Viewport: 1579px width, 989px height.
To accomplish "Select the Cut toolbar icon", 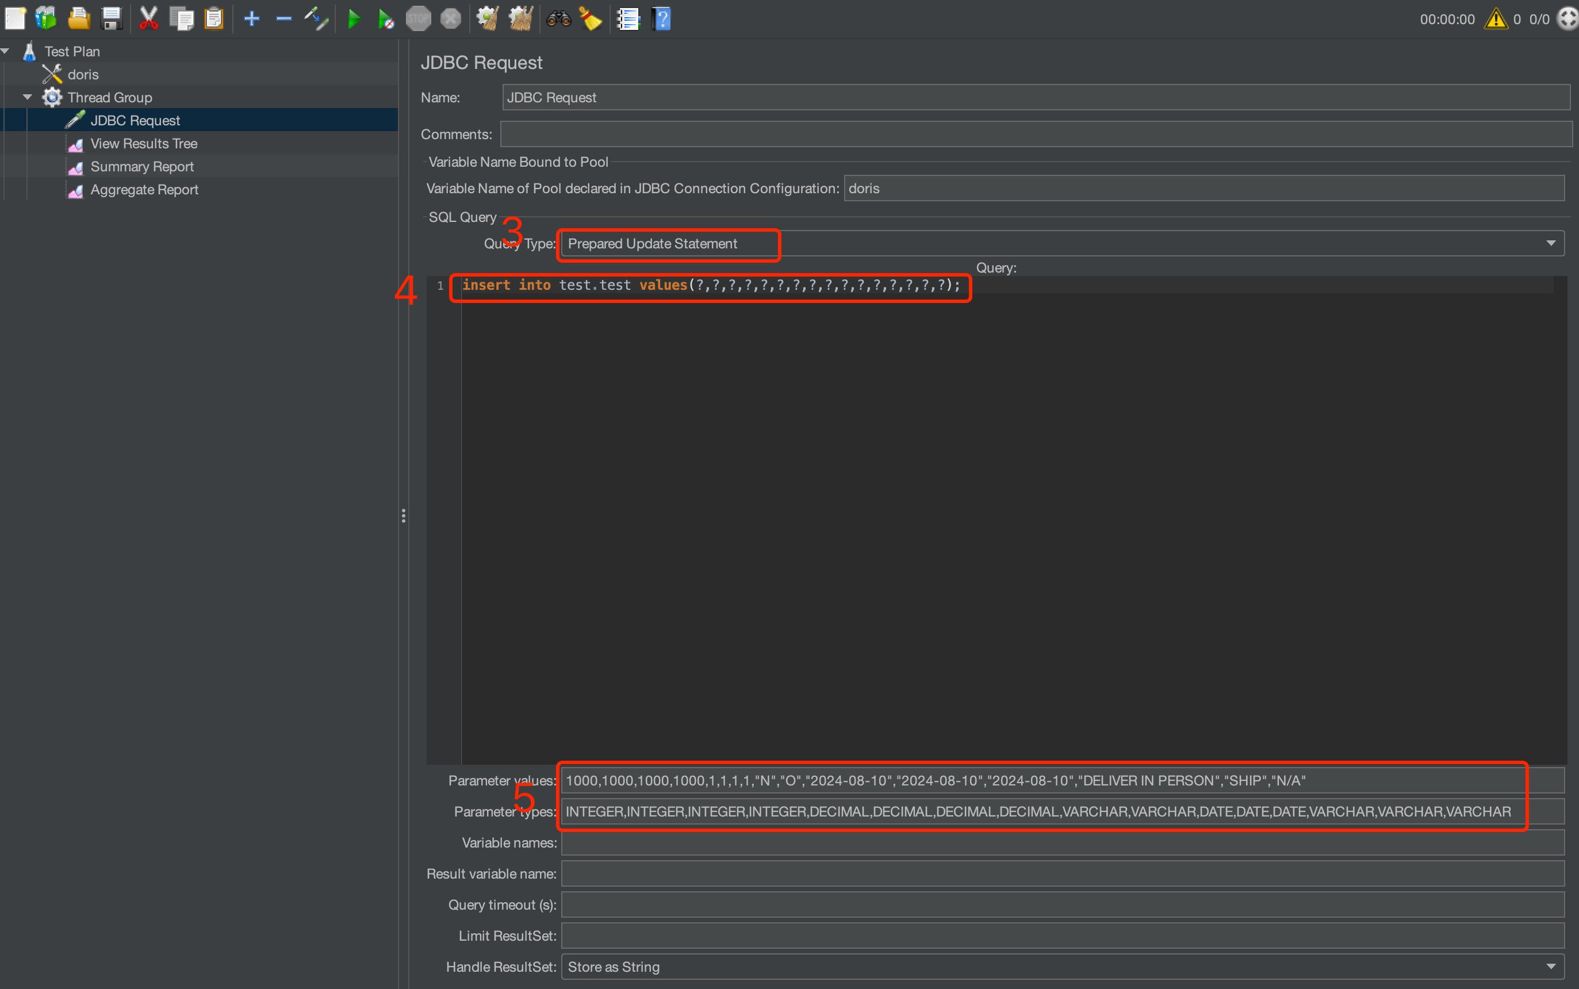I will [149, 18].
